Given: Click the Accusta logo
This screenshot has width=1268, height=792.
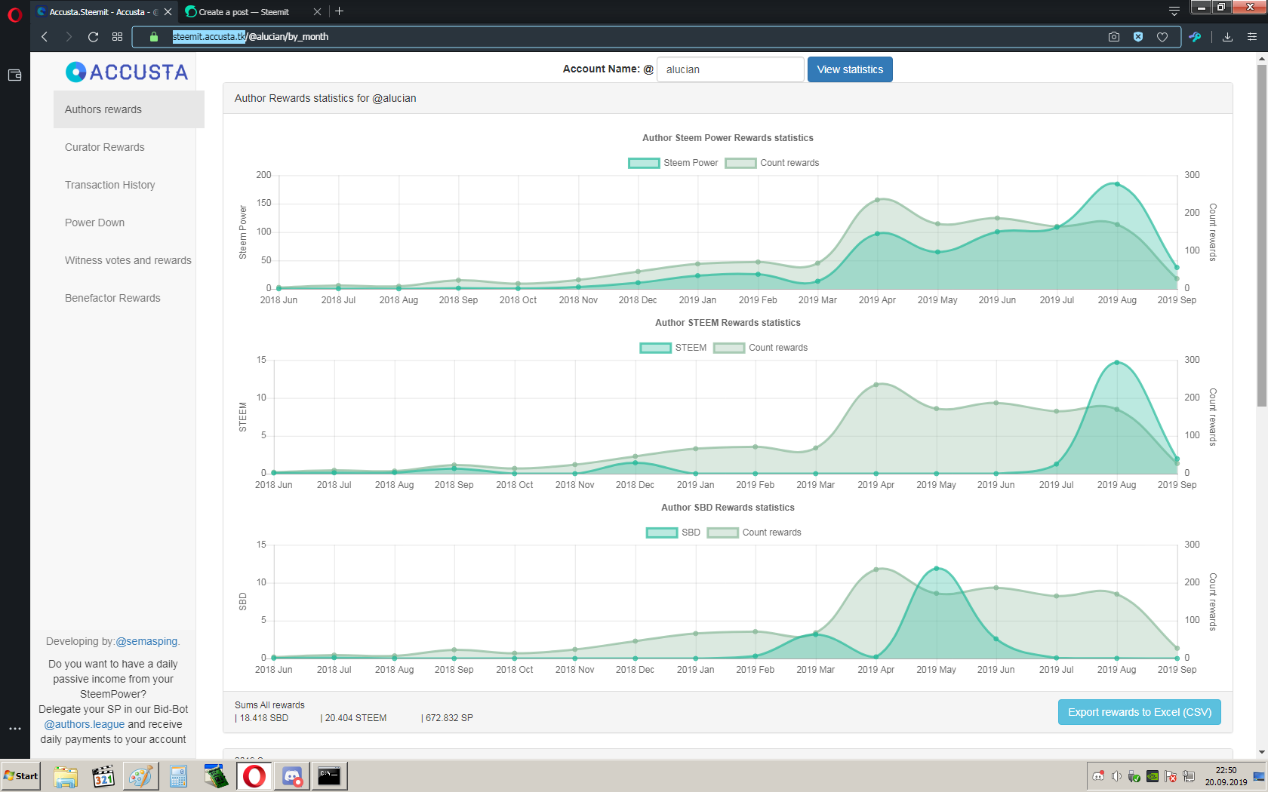Looking at the screenshot, I should pyautogui.click(x=127, y=72).
